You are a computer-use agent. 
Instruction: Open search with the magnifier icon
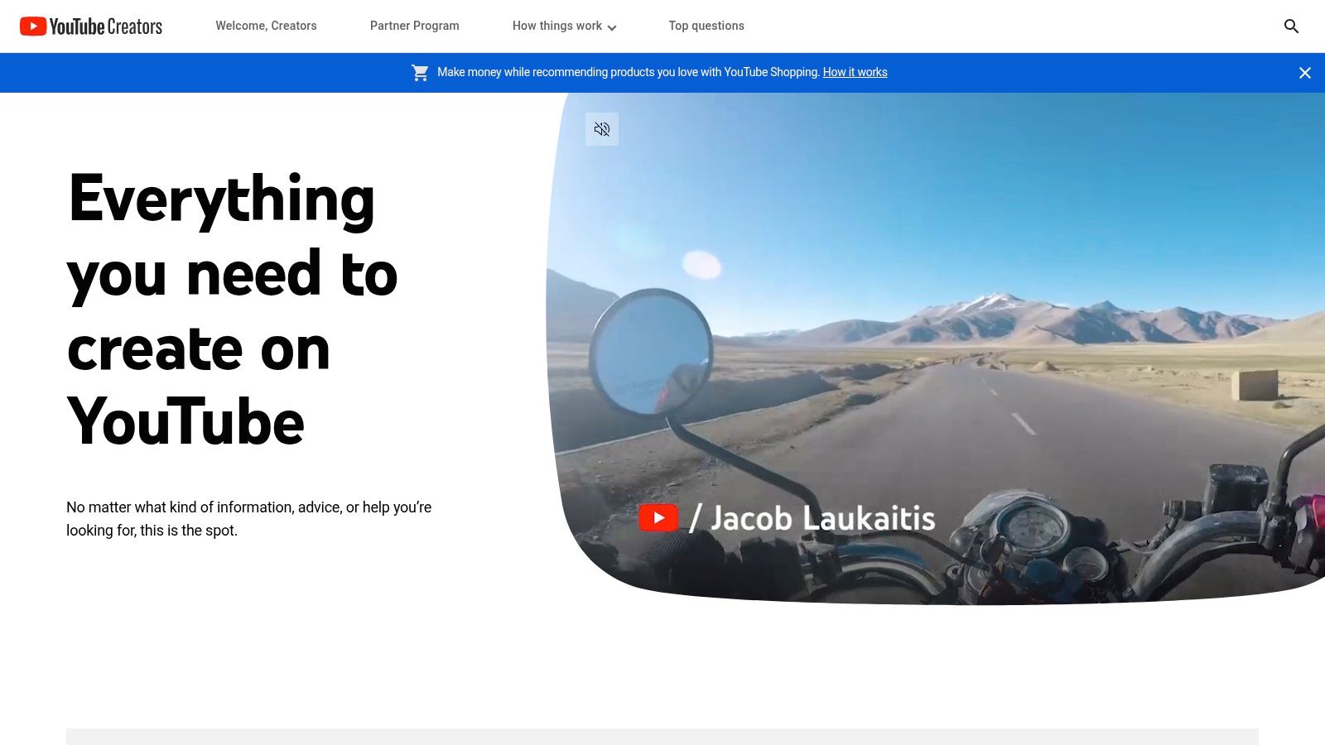click(x=1291, y=26)
